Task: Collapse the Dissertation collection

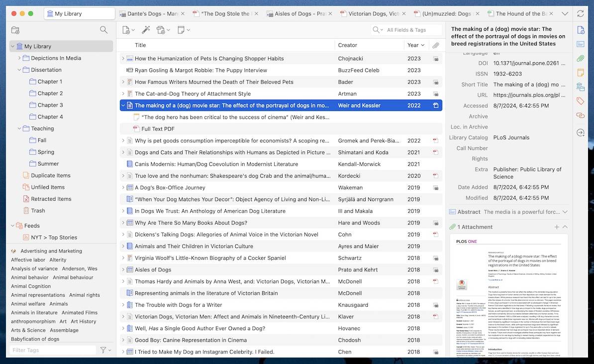Action: [x=19, y=70]
